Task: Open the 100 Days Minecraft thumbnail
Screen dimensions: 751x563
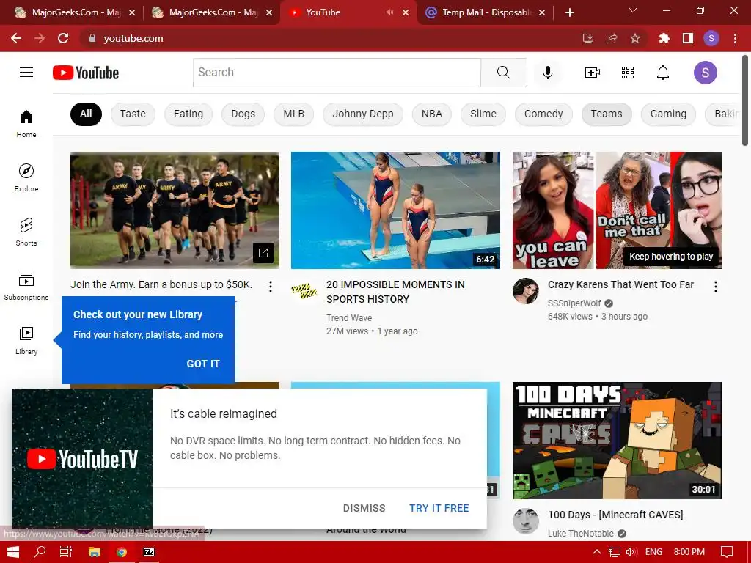Action: point(617,441)
